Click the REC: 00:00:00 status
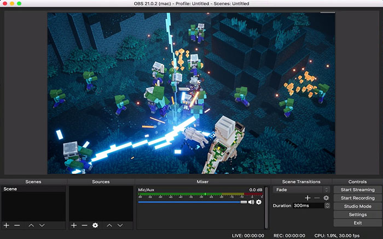383x239 pixels. [289, 236]
